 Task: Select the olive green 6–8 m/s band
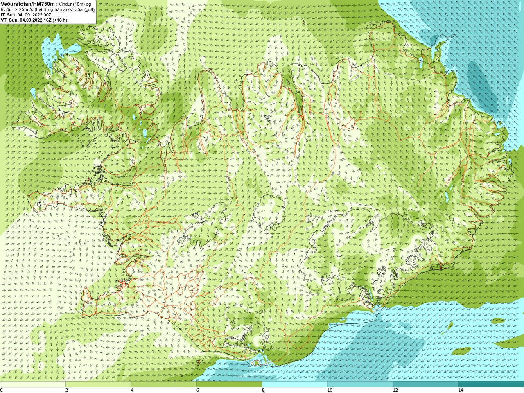[x=229, y=384]
